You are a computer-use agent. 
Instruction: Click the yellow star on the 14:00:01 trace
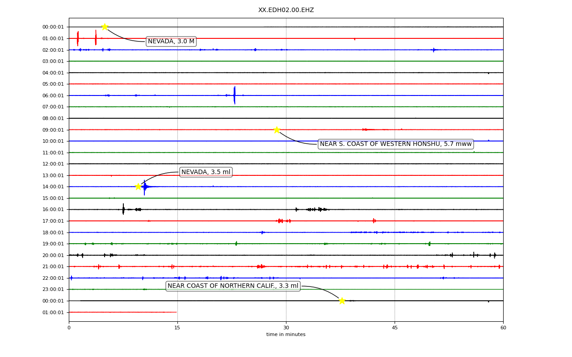coord(138,187)
